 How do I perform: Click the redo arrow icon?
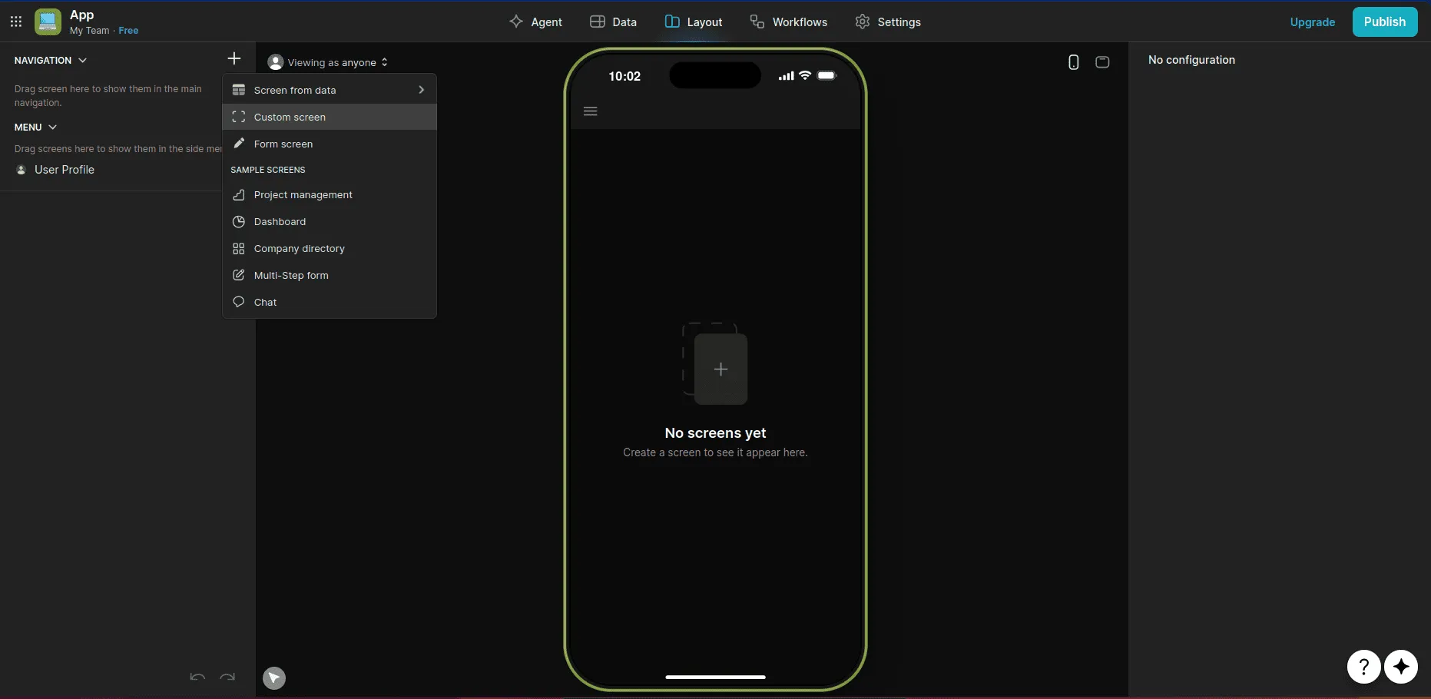point(227,677)
